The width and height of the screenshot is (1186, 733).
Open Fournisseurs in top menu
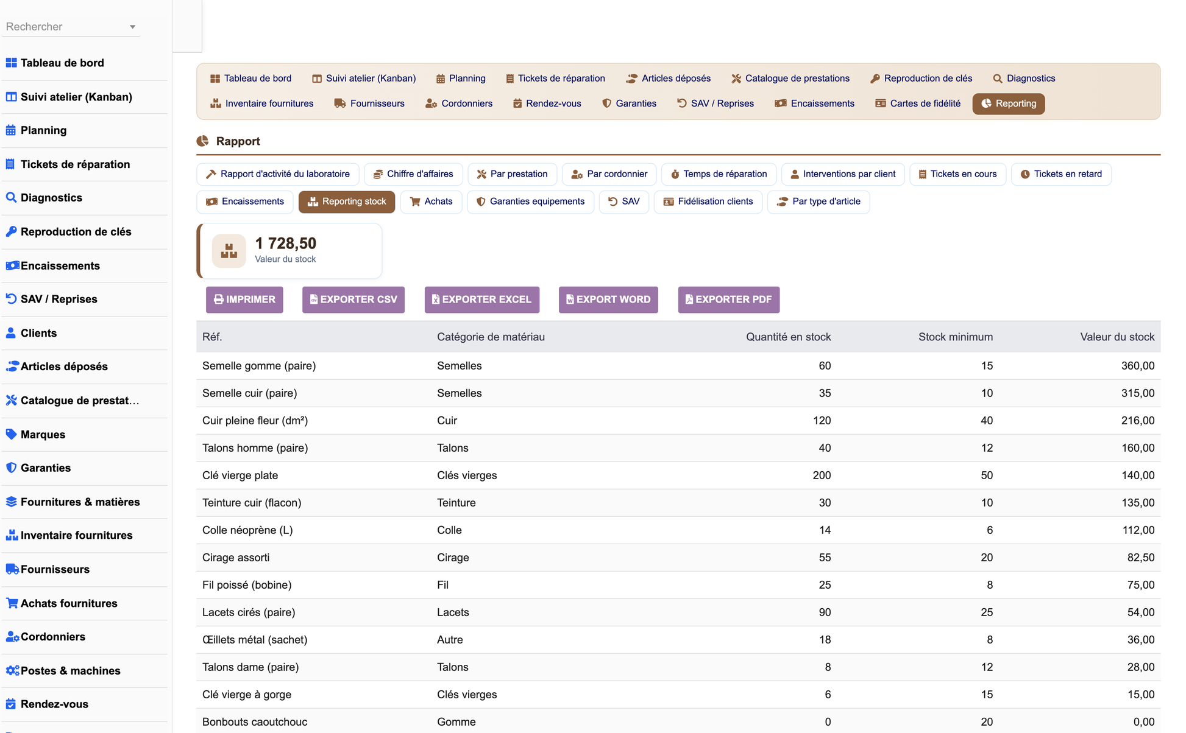click(369, 103)
